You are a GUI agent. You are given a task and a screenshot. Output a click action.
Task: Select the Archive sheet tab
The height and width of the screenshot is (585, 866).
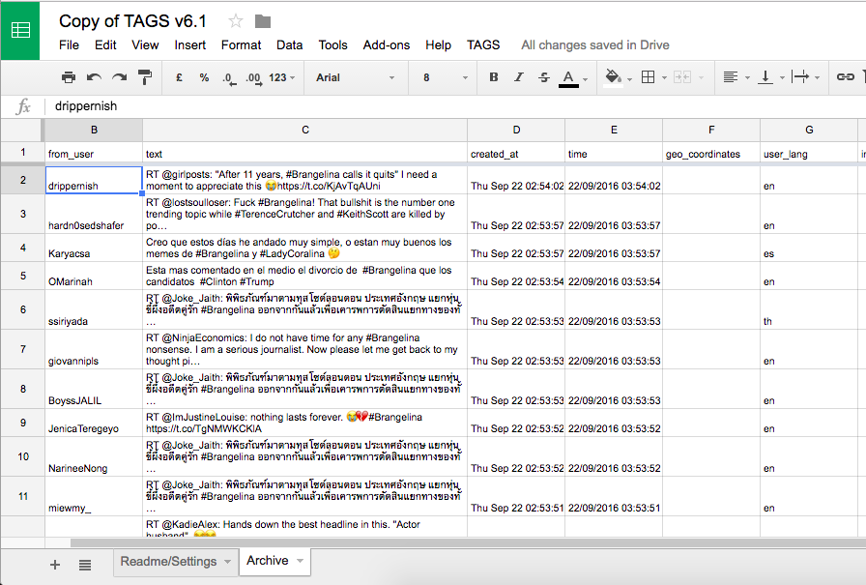click(x=268, y=561)
